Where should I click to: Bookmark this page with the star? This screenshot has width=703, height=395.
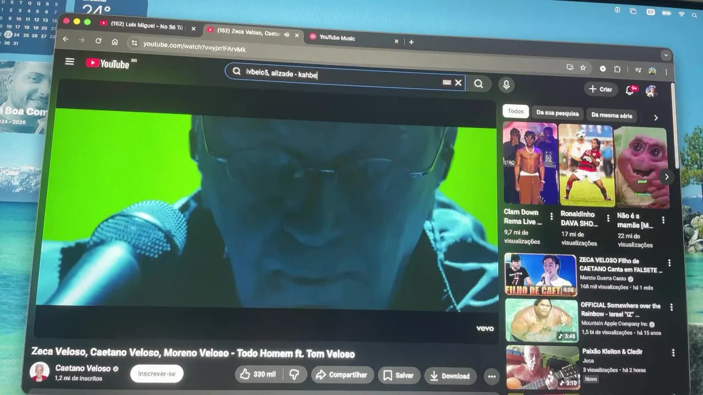[x=583, y=68]
